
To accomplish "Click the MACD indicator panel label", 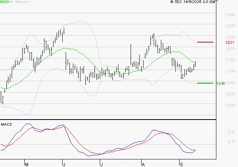I will [6, 124].
